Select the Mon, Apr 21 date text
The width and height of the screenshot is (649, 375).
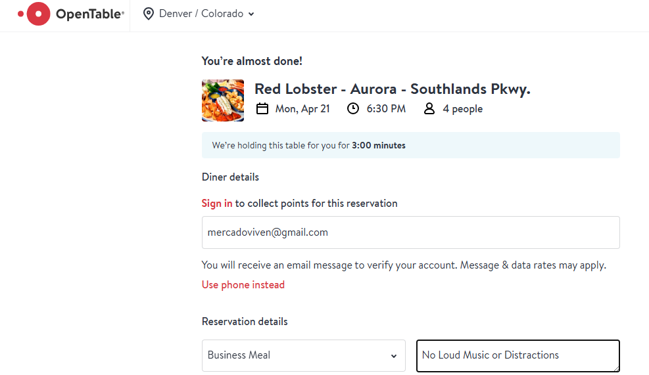coord(302,109)
